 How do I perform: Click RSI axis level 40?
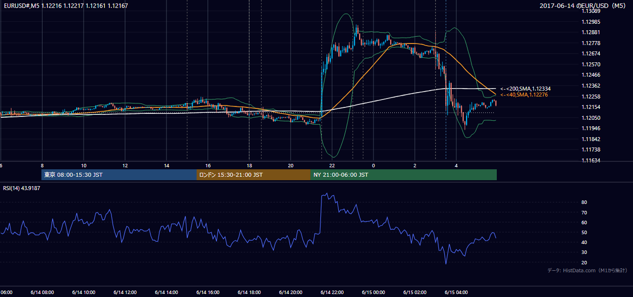pyautogui.click(x=584, y=242)
